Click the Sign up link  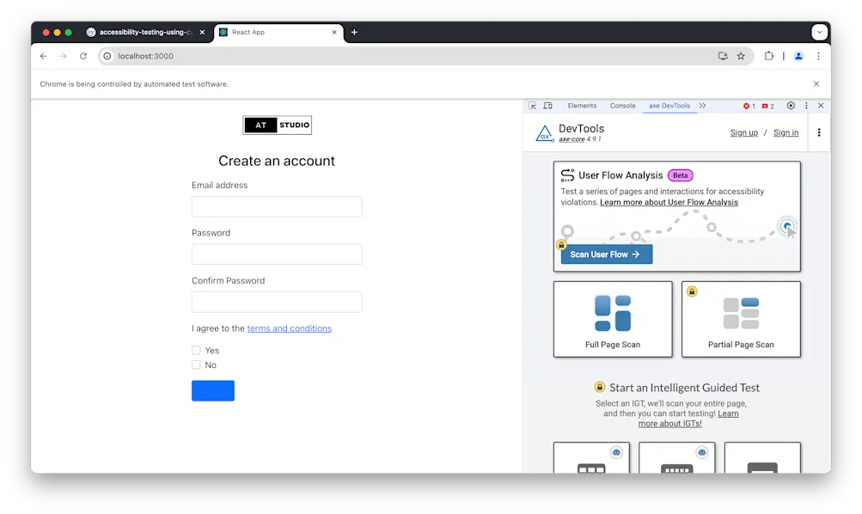(x=743, y=132)
